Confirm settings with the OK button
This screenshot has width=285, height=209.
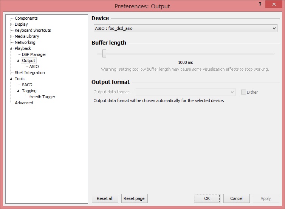(207, 198)
